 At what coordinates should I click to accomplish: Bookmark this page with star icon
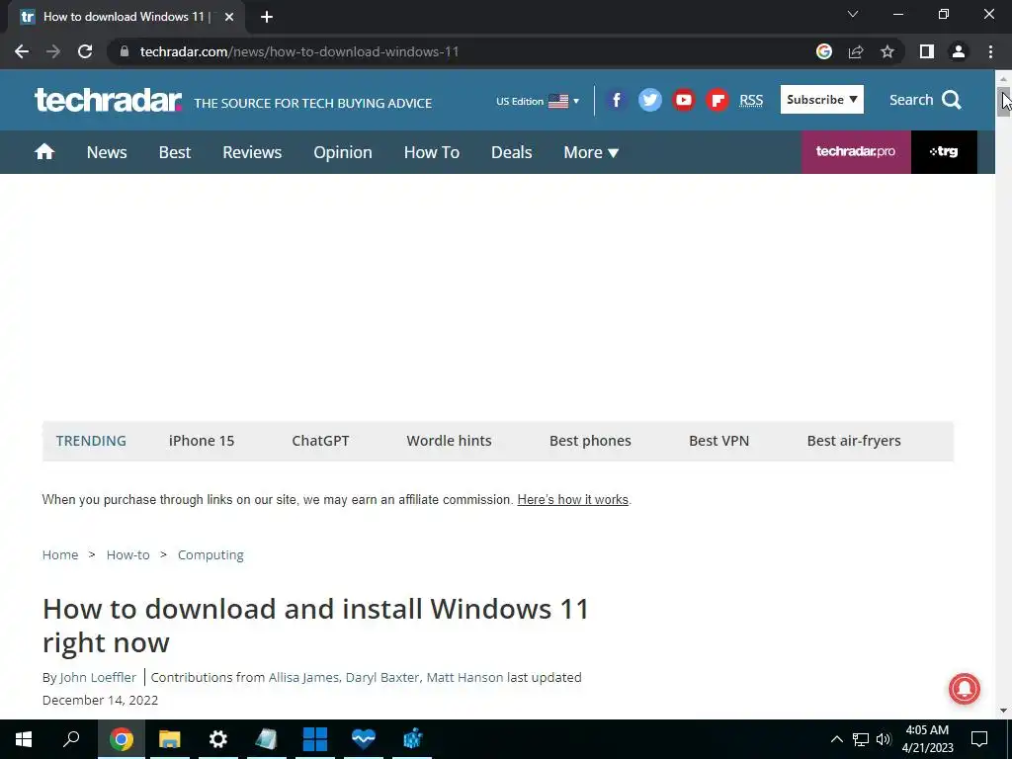pyautogui.click(x=887, y=51)
